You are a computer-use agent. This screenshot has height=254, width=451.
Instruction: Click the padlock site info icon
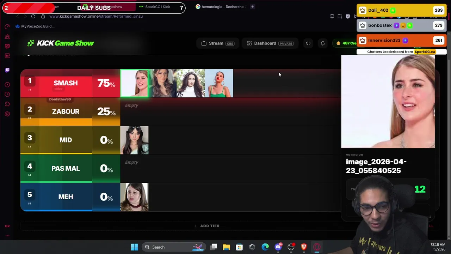tap(43, 16)
